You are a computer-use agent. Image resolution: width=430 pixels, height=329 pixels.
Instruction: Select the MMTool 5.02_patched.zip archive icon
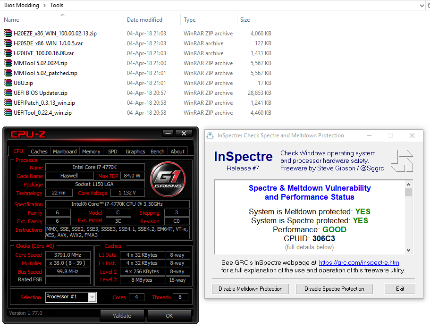[x=8, y=73]
